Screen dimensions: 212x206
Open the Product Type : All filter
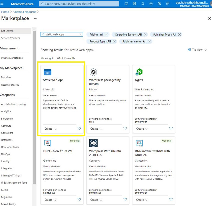click(x=100, y=41)
